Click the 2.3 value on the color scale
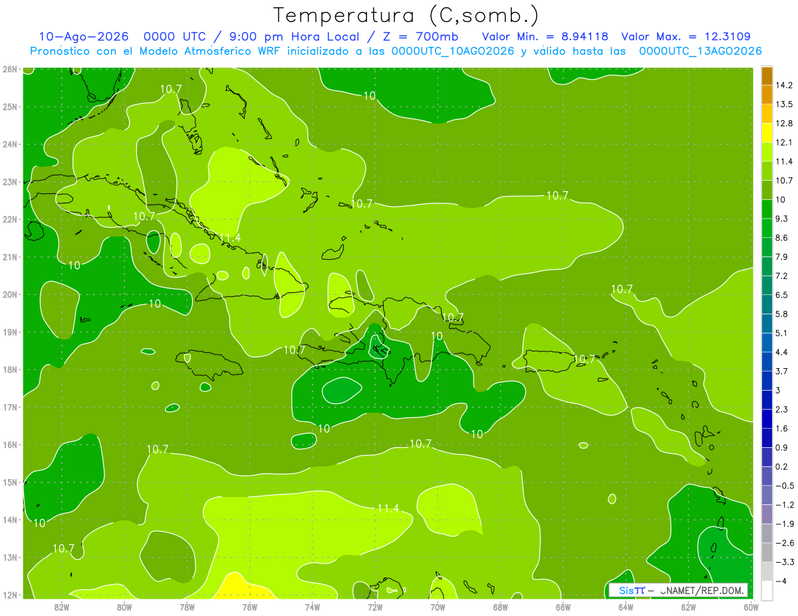Viewport: 798px width, 616px height. click(x=783, y=409)
